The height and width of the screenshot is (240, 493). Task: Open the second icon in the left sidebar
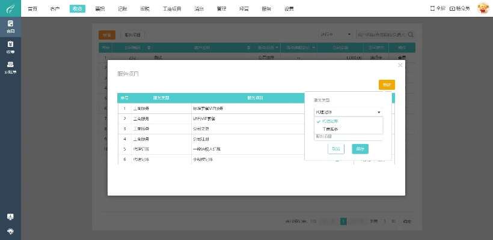pos(10,47)
